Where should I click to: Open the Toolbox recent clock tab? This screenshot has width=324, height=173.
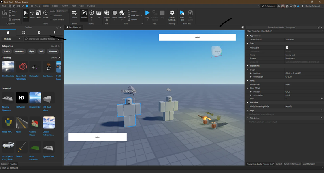[x=39, y=32]
